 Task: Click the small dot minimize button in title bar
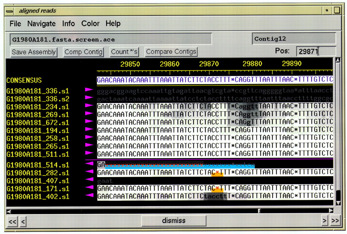tap(327, 10)
